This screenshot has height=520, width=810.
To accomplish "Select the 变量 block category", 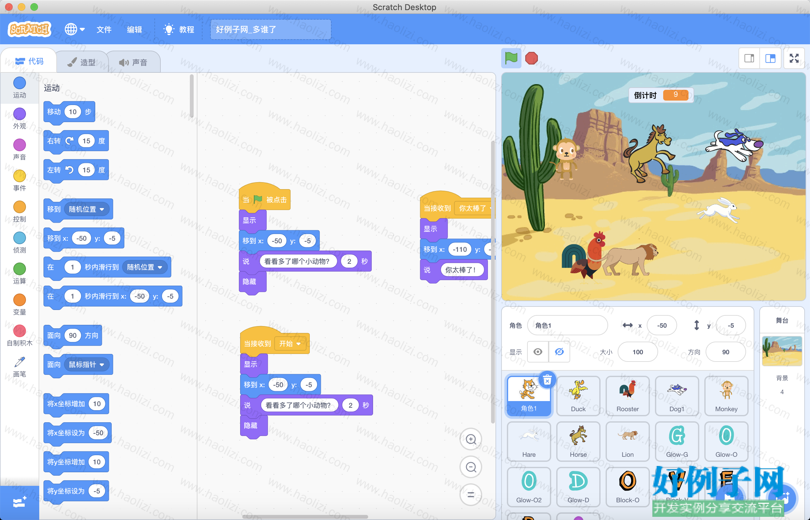I will coord(20,305).
